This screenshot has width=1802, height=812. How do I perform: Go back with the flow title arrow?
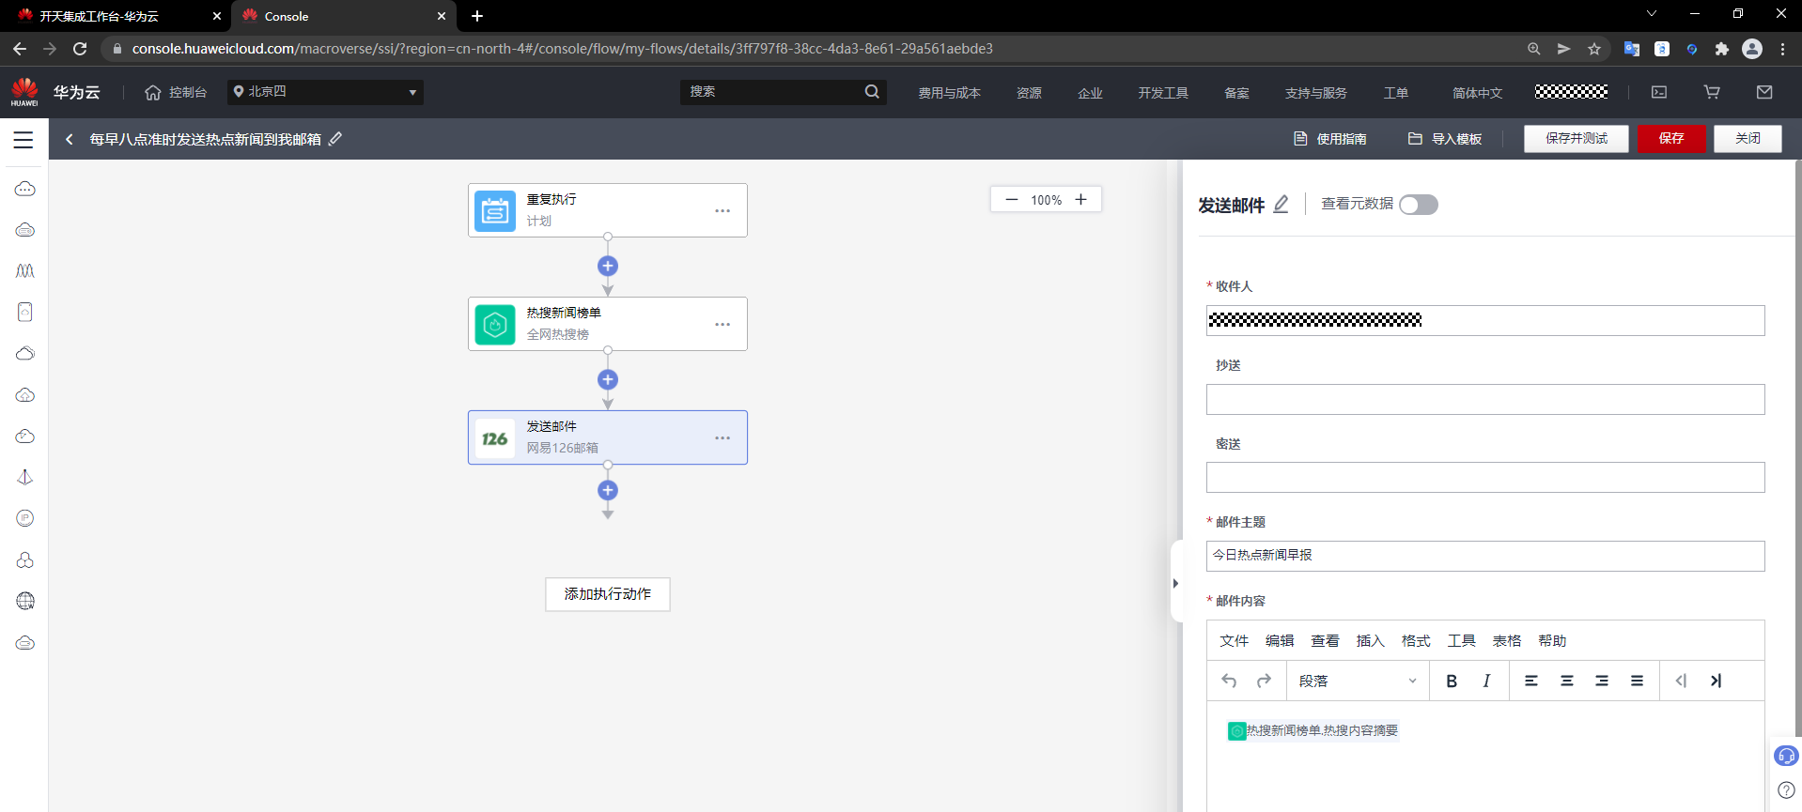pos(69,139)
